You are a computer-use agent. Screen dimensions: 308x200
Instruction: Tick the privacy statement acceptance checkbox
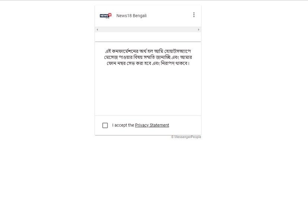click(105, 125)
